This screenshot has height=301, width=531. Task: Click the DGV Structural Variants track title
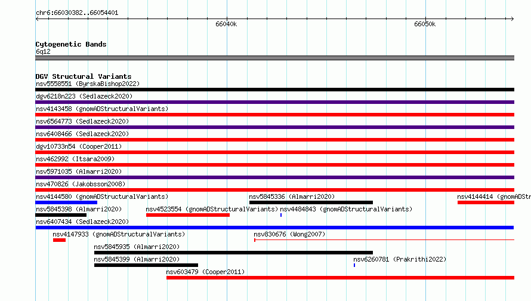(84, 76)
